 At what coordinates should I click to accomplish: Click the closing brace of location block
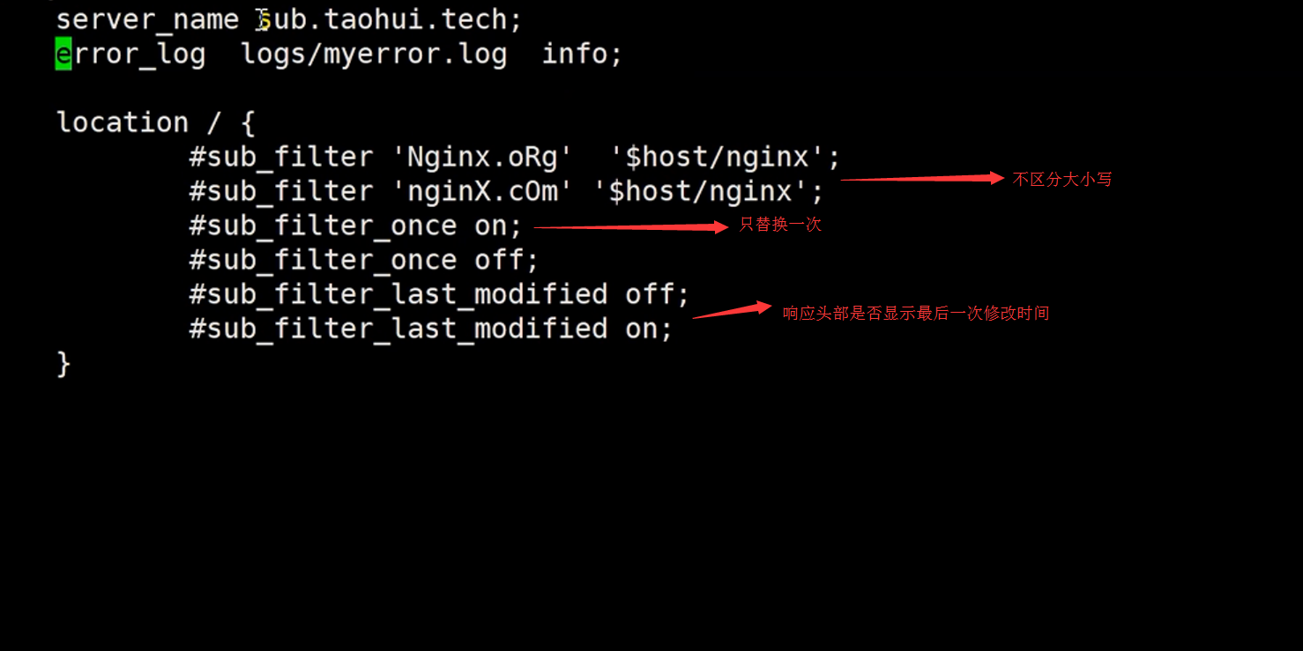click(x=63, y=363)
